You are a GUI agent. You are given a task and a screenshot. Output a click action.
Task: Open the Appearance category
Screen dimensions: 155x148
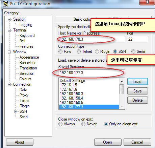(29, 57)
